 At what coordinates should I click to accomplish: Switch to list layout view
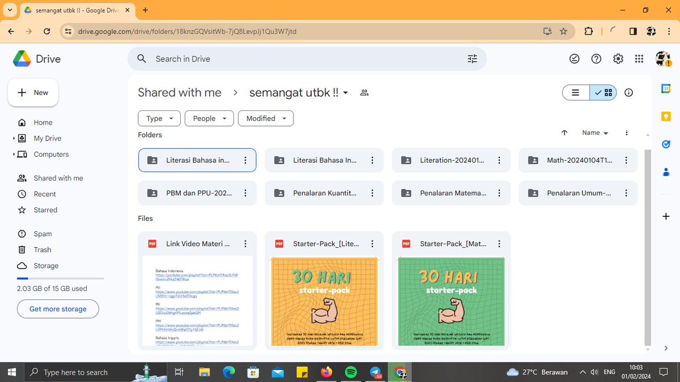(x=576, y=93)
